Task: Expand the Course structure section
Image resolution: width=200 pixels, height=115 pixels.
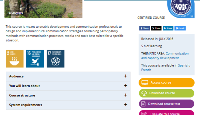Action: [68, 95]
